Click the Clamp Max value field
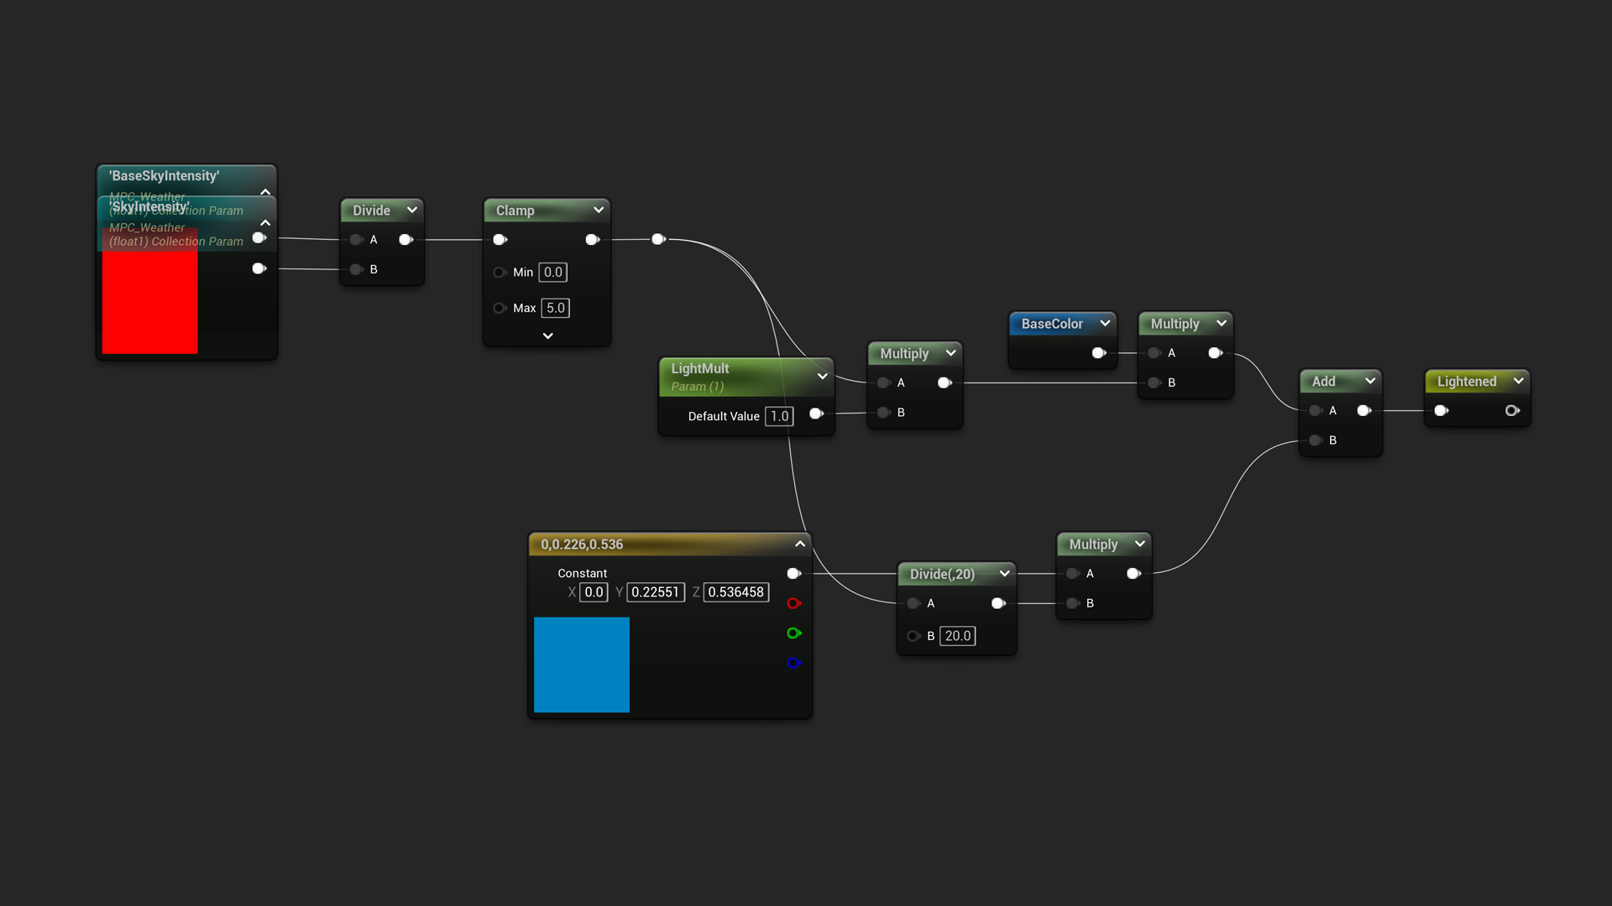The height and width of the screenshot is (906, 1612). [555, 308]
